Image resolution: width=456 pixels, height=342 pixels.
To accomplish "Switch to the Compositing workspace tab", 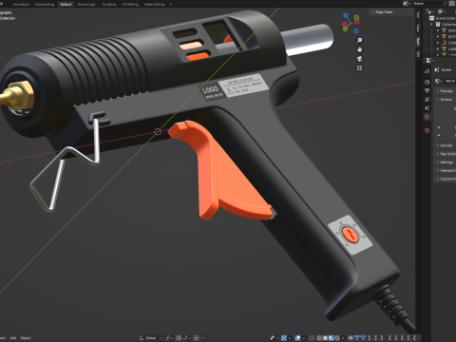I will 45,4.
